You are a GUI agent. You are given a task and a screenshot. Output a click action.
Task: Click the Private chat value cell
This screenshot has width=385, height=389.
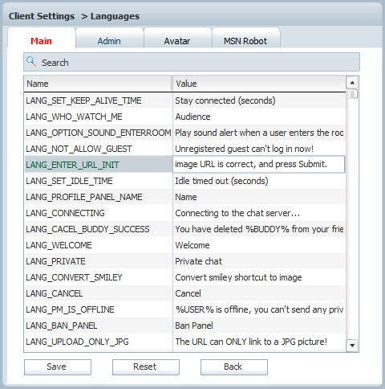tap(259, 261)
